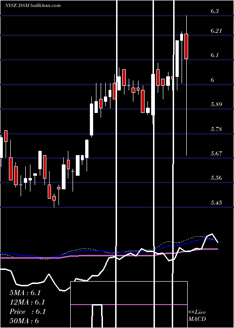
Task: Click the 5.56 price axis label
Action: coord(216,178)
